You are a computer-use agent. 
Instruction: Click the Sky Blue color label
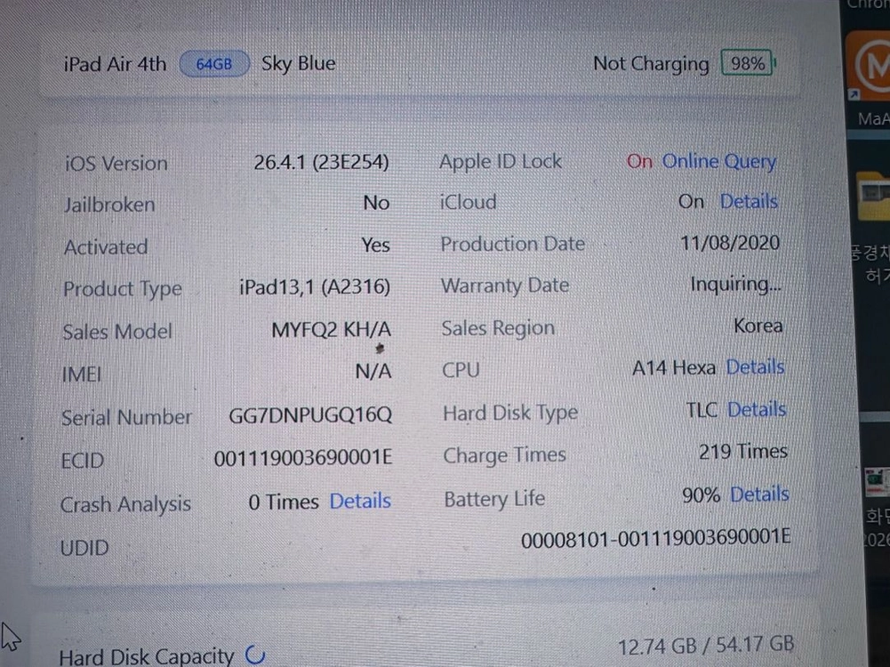[x=299, y=63]
